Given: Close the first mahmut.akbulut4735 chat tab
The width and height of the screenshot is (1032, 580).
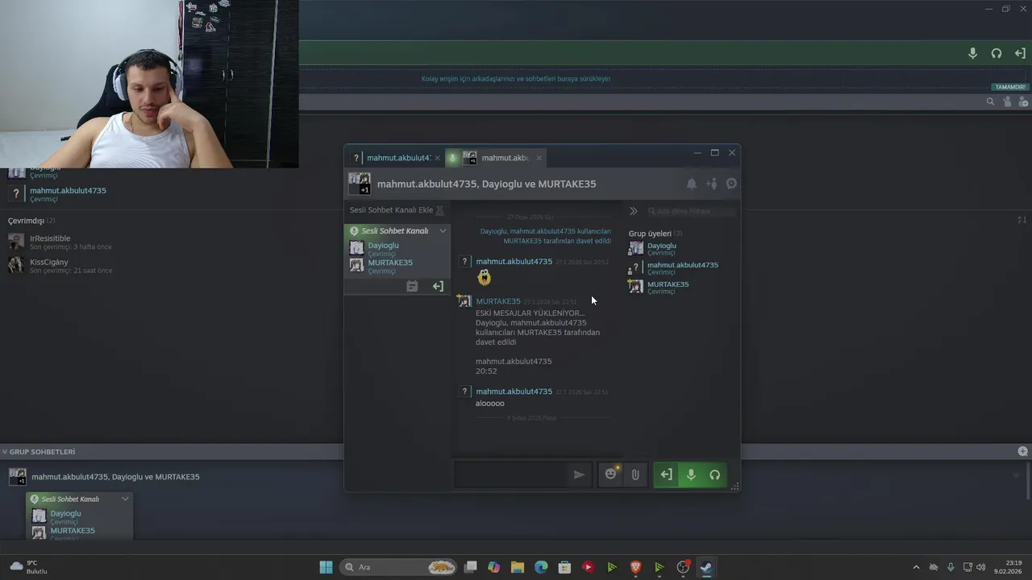Looking at the screenshot, I should (x=437, y=158).
